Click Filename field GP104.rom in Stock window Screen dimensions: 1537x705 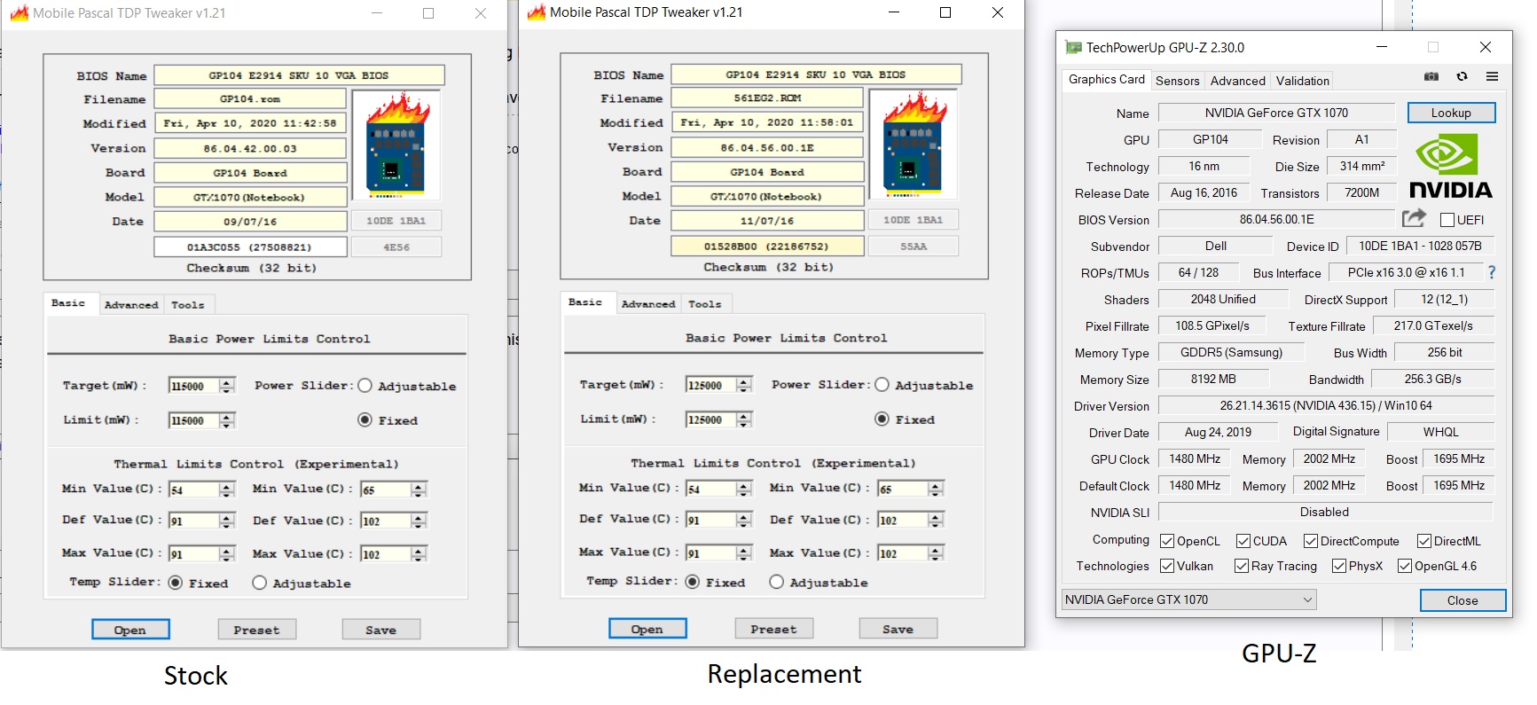click(250, 99)
